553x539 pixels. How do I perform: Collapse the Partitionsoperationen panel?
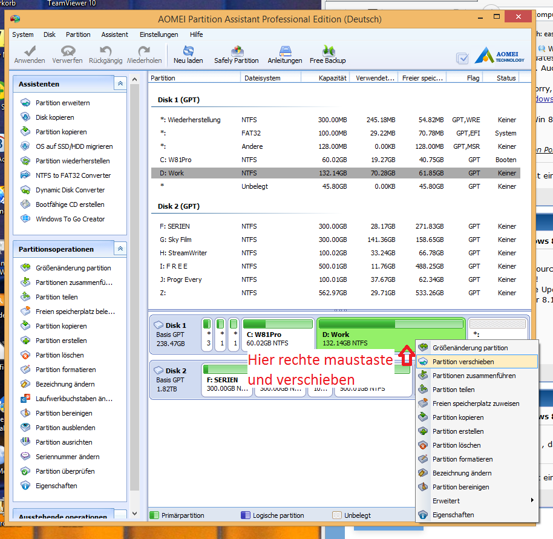click(120, 249)
